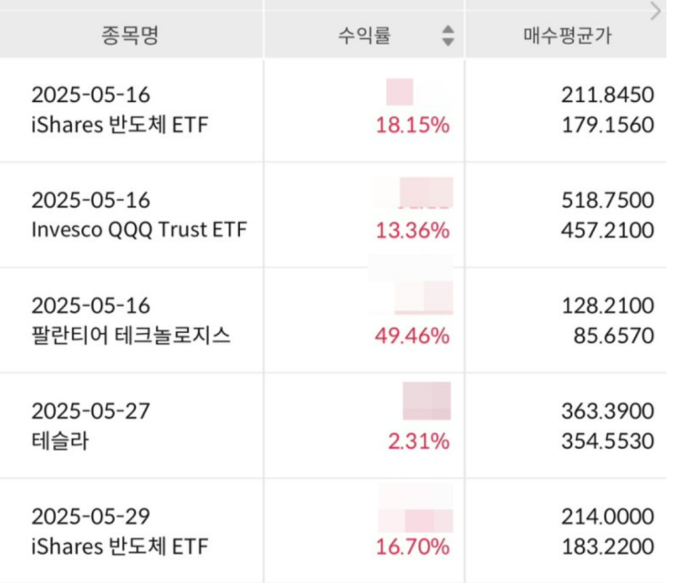The image size is (678, 583).
Task: Click the 18.15% return value
Action: click(x=412, y=125)
